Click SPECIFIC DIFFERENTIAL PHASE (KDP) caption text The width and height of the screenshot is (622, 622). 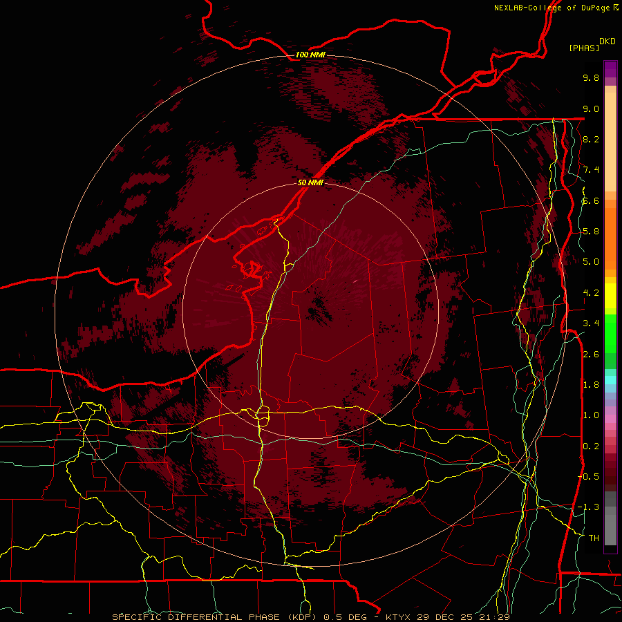point(214,617)
